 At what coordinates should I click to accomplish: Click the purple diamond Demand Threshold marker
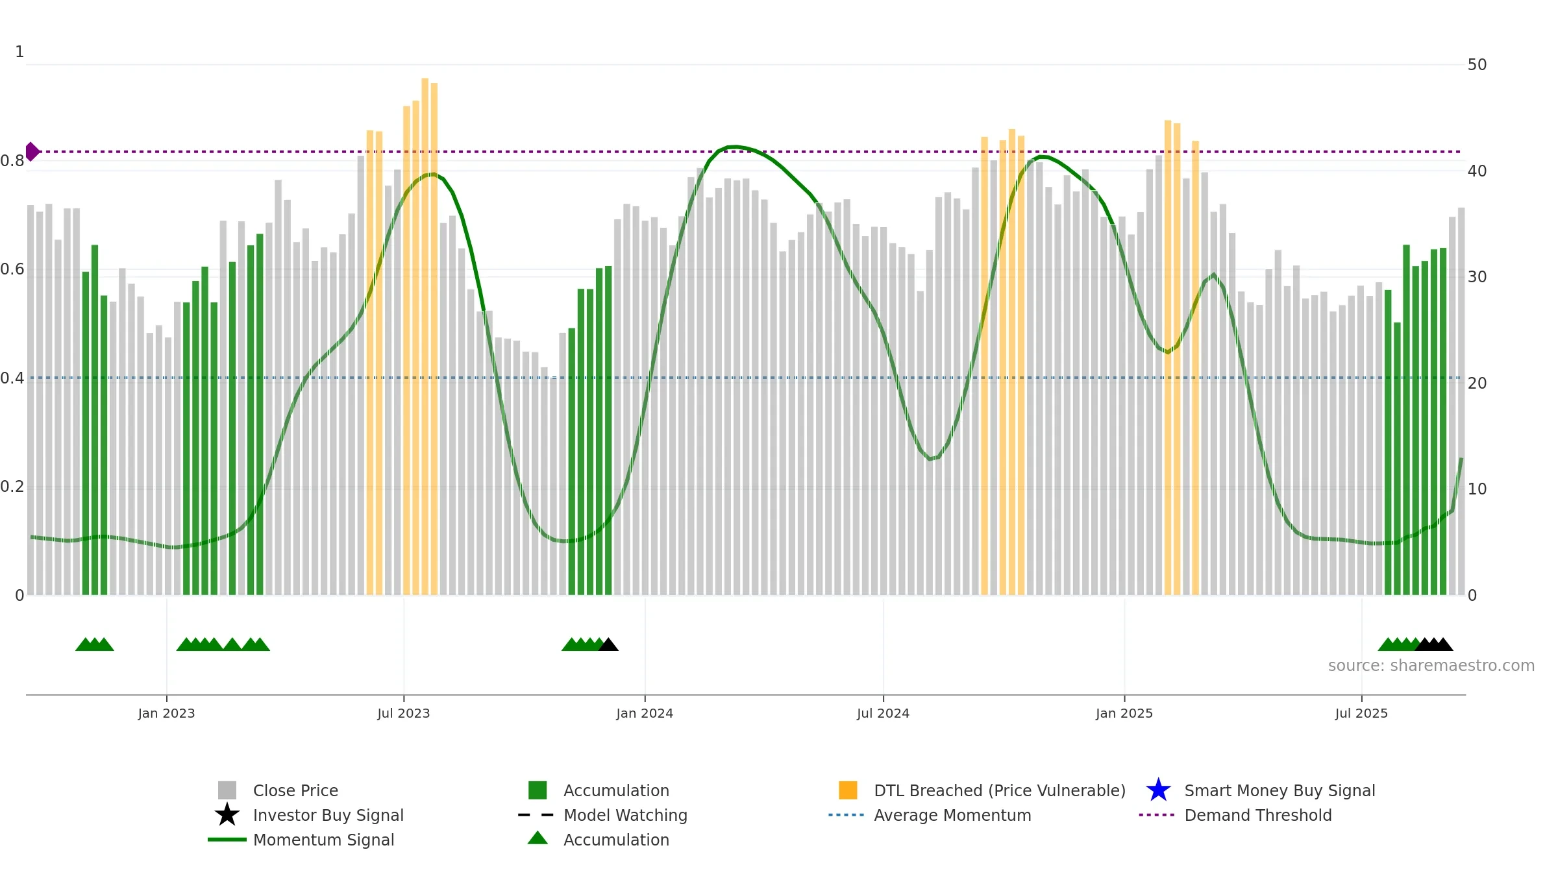coord(32,152)
